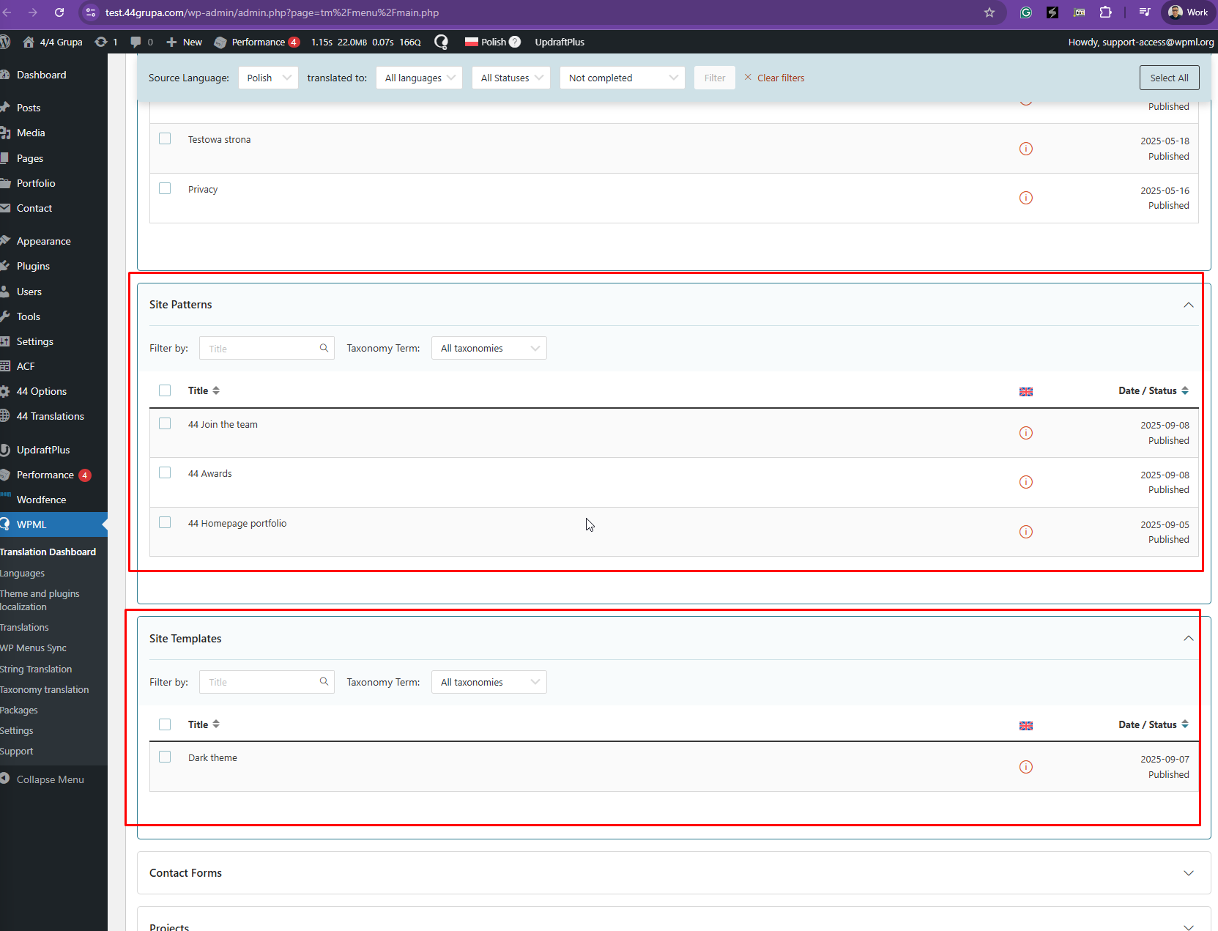Open the Source Language Polish dropdown

268,78
